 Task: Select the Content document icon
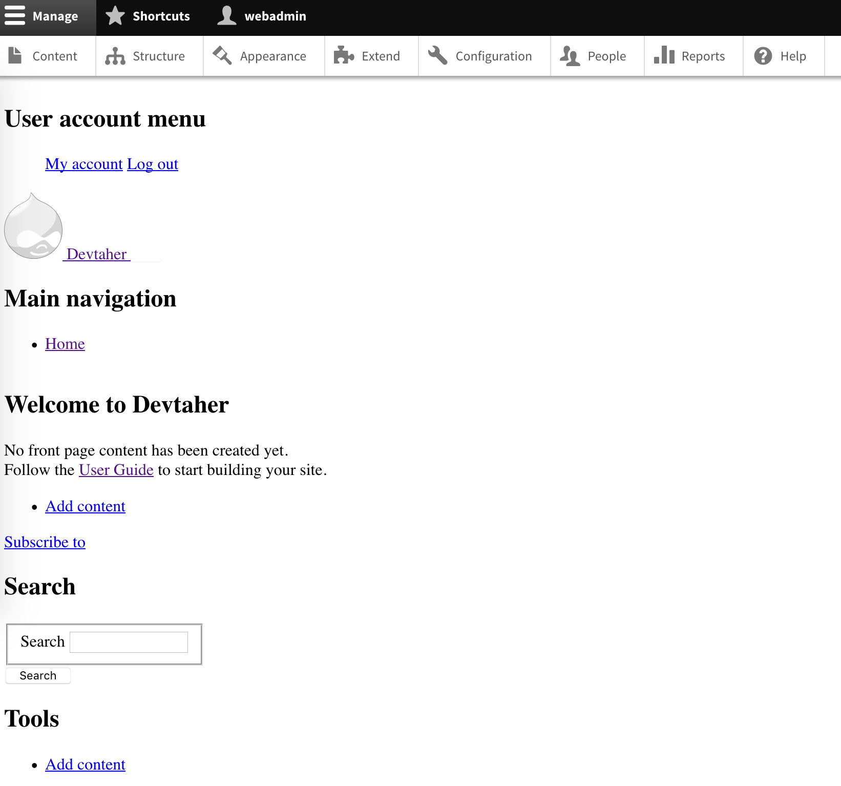click(x=15, y=56)
